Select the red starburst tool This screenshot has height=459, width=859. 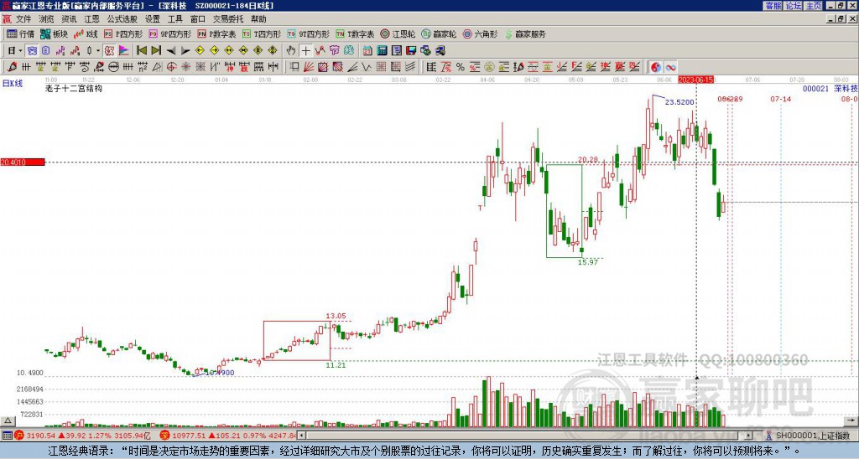185,67
